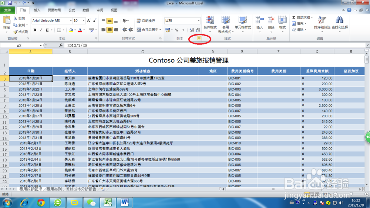Open the File (文件) tab
This screenshot has height=208, width=370.
pos(7,10)
